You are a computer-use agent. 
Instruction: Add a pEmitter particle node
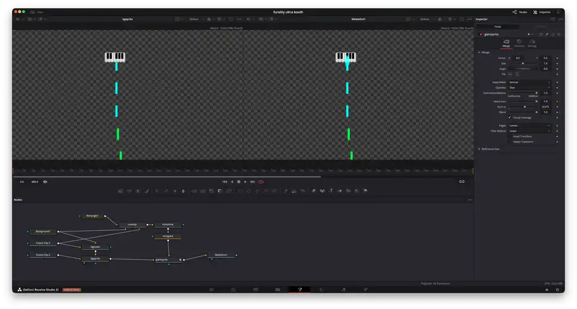pos(285,191)
